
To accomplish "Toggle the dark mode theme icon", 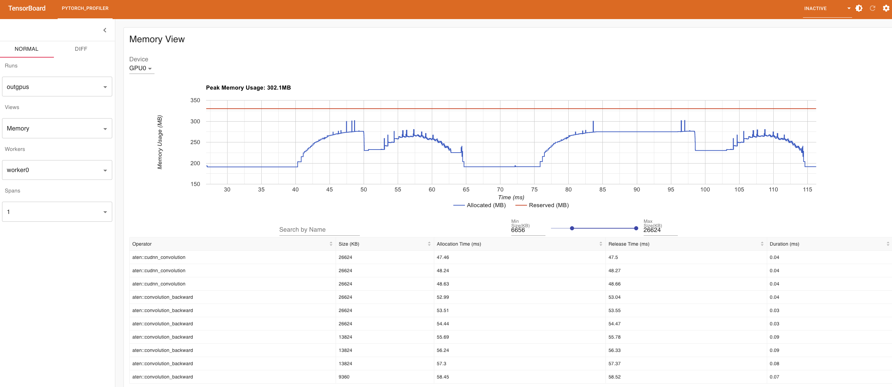I will (x=859, y=8).
